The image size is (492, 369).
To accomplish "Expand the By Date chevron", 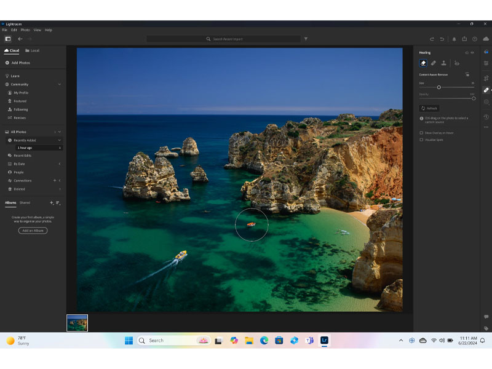I will (60, 164).
